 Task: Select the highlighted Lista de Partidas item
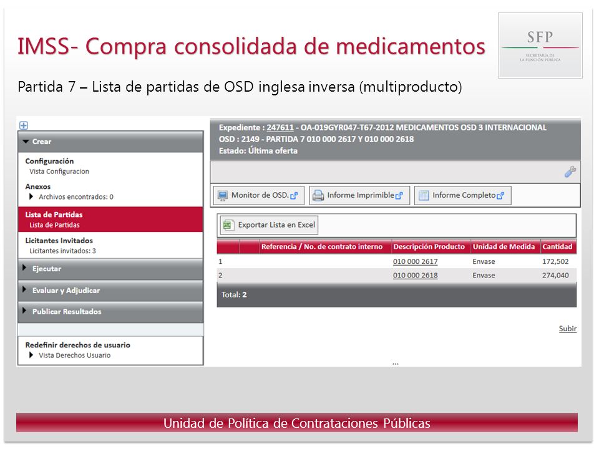111,220
